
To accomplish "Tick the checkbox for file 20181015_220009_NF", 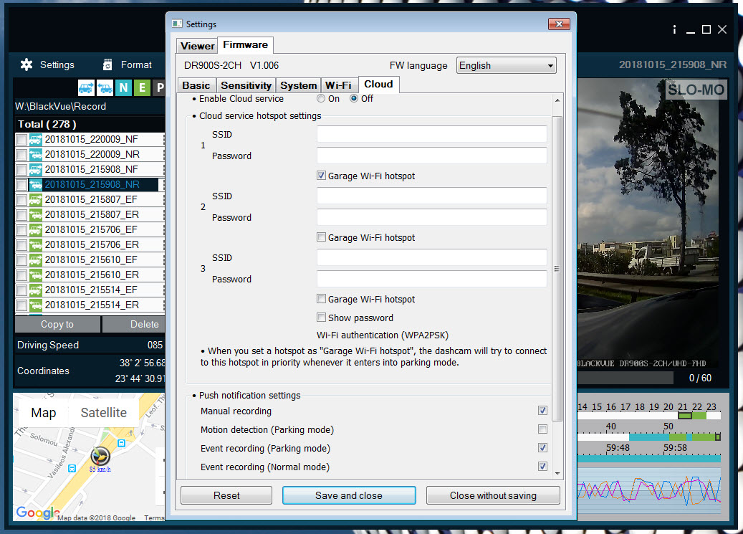I will tap(21, 140).
